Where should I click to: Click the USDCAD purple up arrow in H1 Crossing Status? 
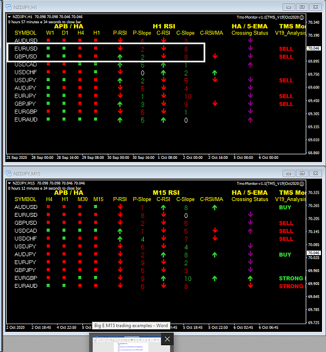pyautogui.click(x=250, y=65)
